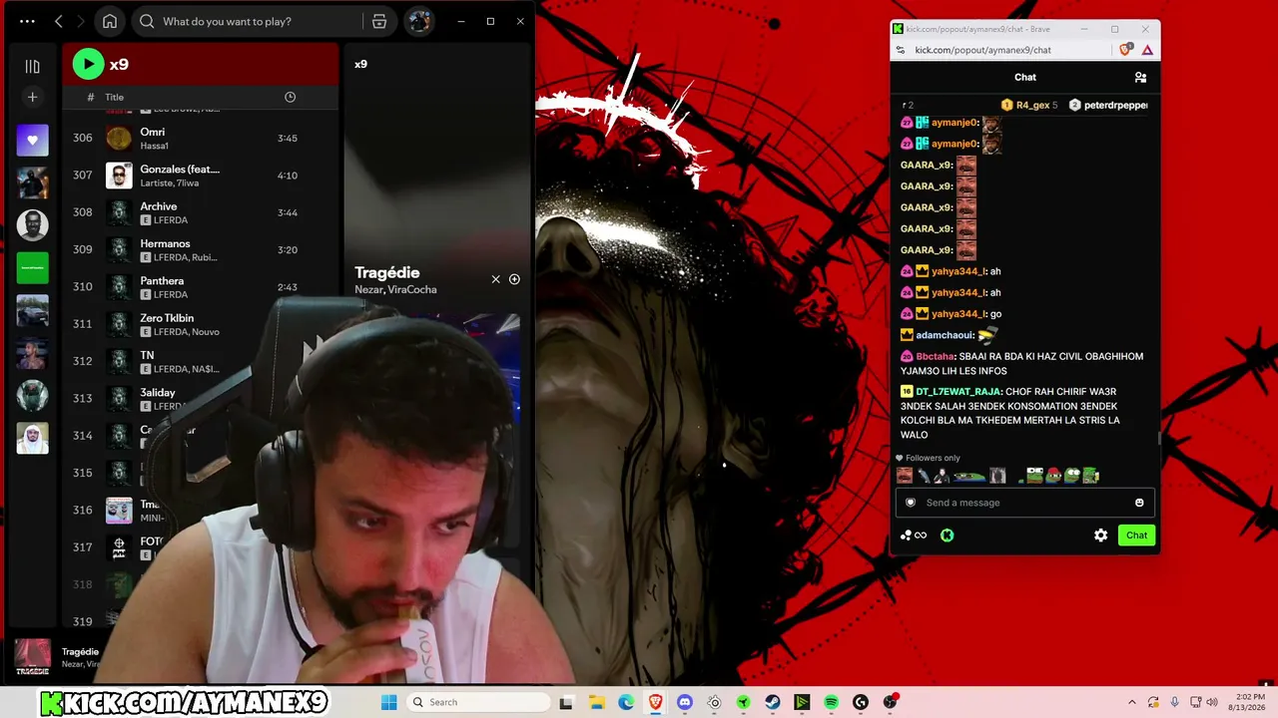Select the track Archive by LFERDA
The width and height of the screenshot is (1278, 718).
200,212
